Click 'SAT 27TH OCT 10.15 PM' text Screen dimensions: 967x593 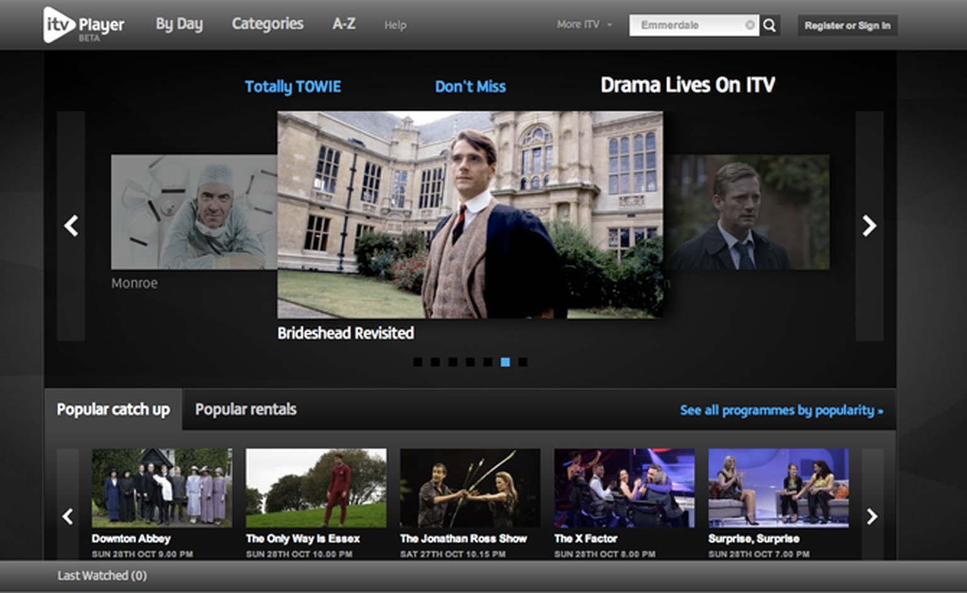(x=453, y=555)
